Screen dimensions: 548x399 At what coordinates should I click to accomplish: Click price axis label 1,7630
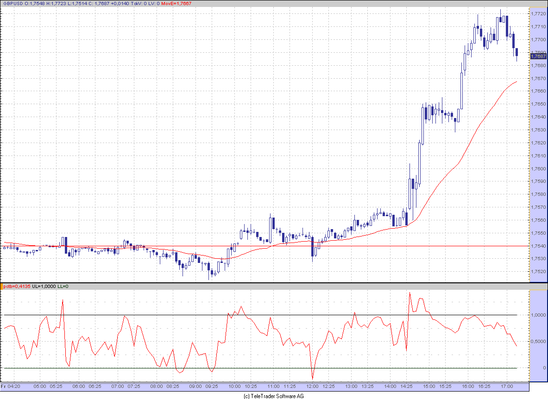pyautogui.click(x=538, y=130)
